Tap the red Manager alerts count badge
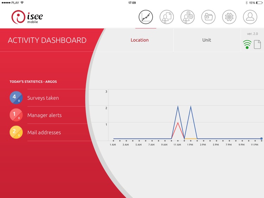 click(x=16, y=115)
